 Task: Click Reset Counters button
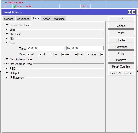[x=121, y=66]
